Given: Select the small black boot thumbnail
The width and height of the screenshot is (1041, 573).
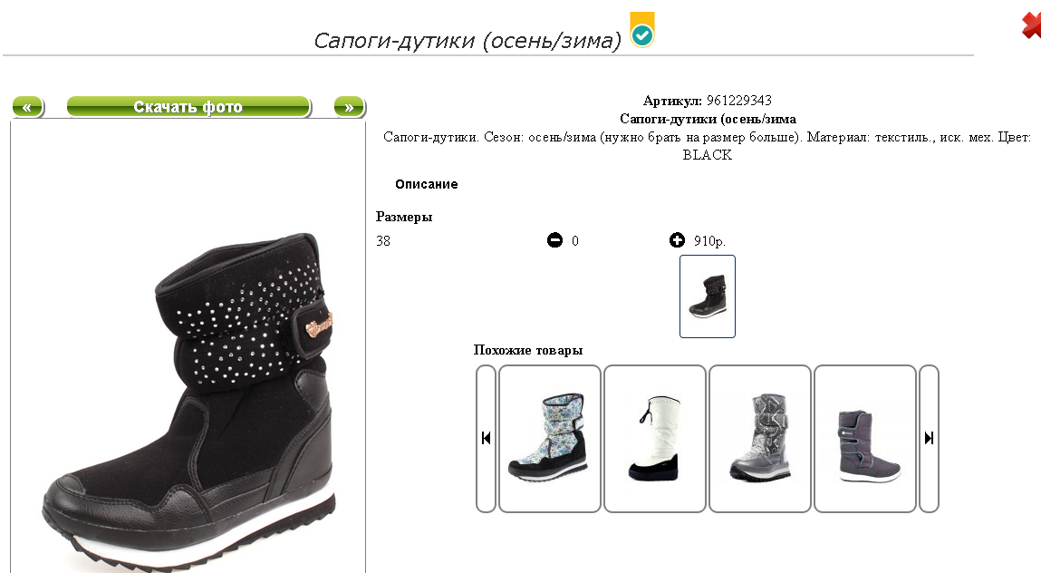Looking at the screenshot, I should pyautogui.click(x=707, y=296).
